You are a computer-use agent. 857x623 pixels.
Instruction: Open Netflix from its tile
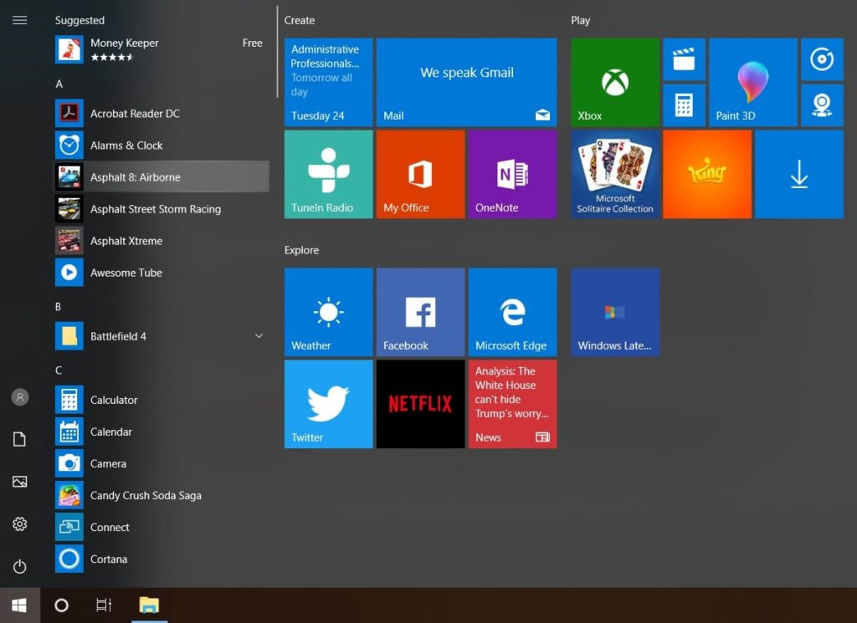(x=419, y=404)
